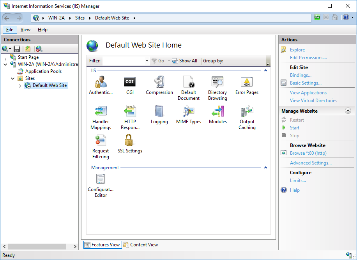The image size is (357, 260).
Task: Open the Compression feature
Action: 159,83
